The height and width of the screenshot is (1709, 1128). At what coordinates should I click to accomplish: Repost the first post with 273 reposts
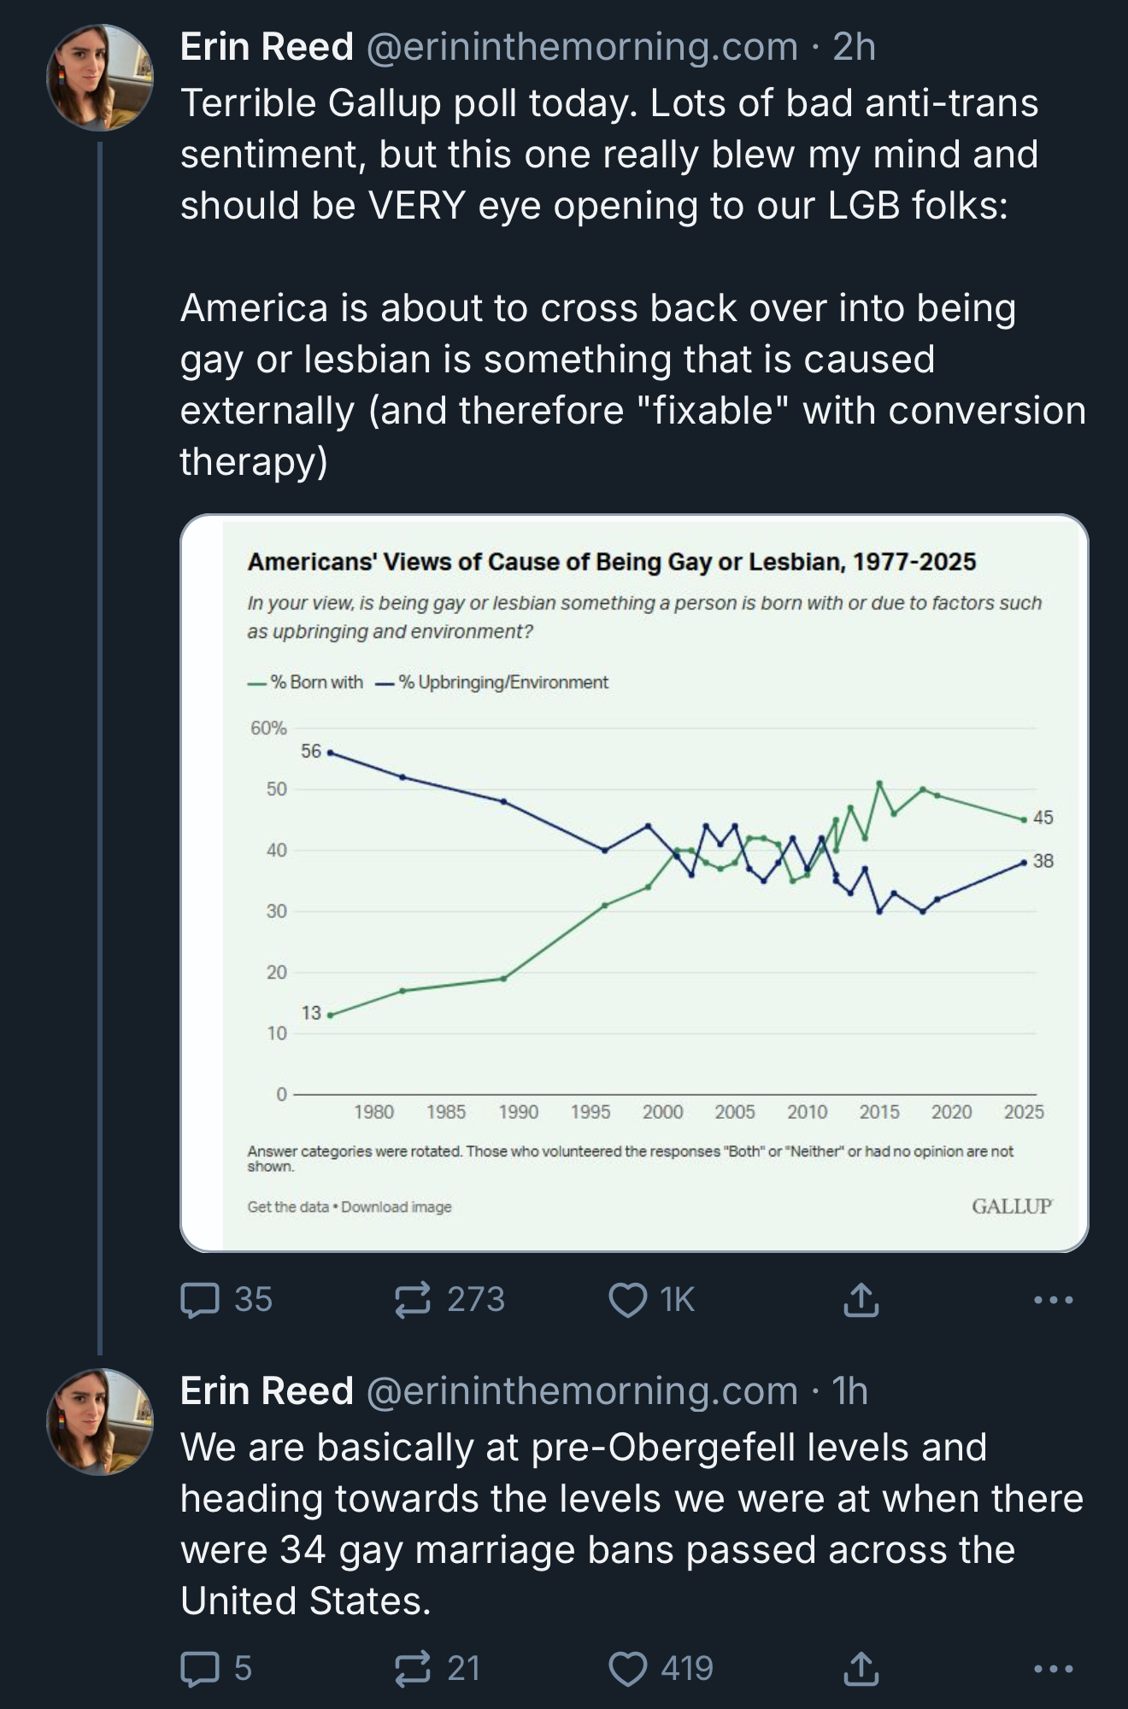tap(412, 1300)
